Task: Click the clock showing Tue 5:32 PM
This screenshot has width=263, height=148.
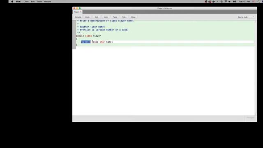Action: (244, 2)
